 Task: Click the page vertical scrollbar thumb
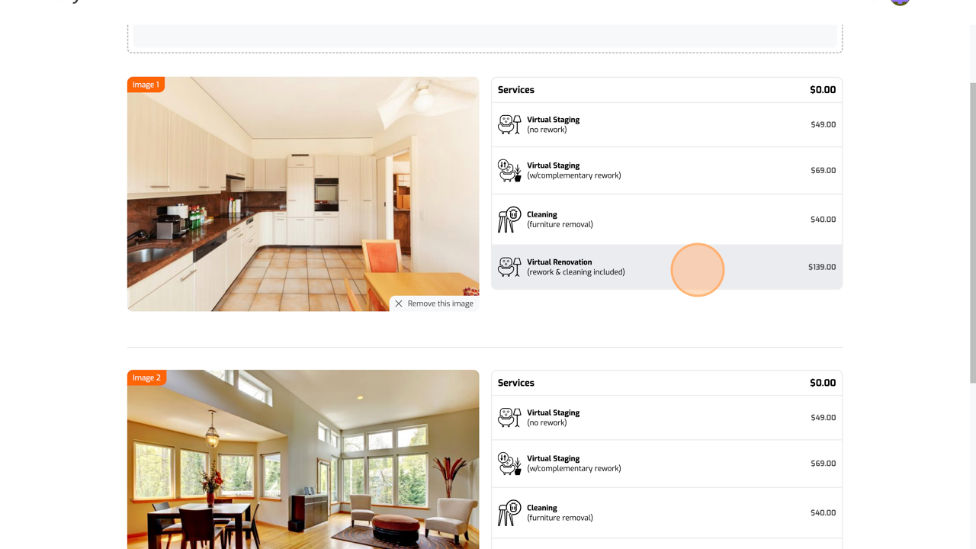(x=972, y=233)
